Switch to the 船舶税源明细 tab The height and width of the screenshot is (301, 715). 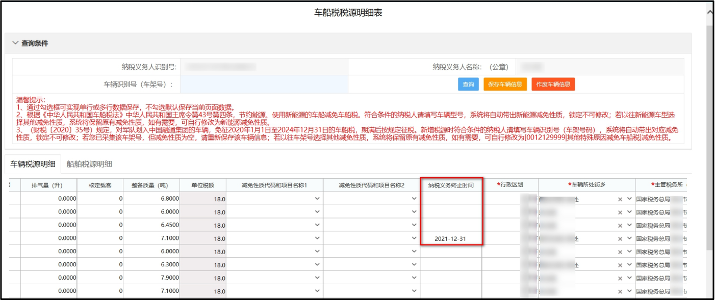tap(89, 164)
